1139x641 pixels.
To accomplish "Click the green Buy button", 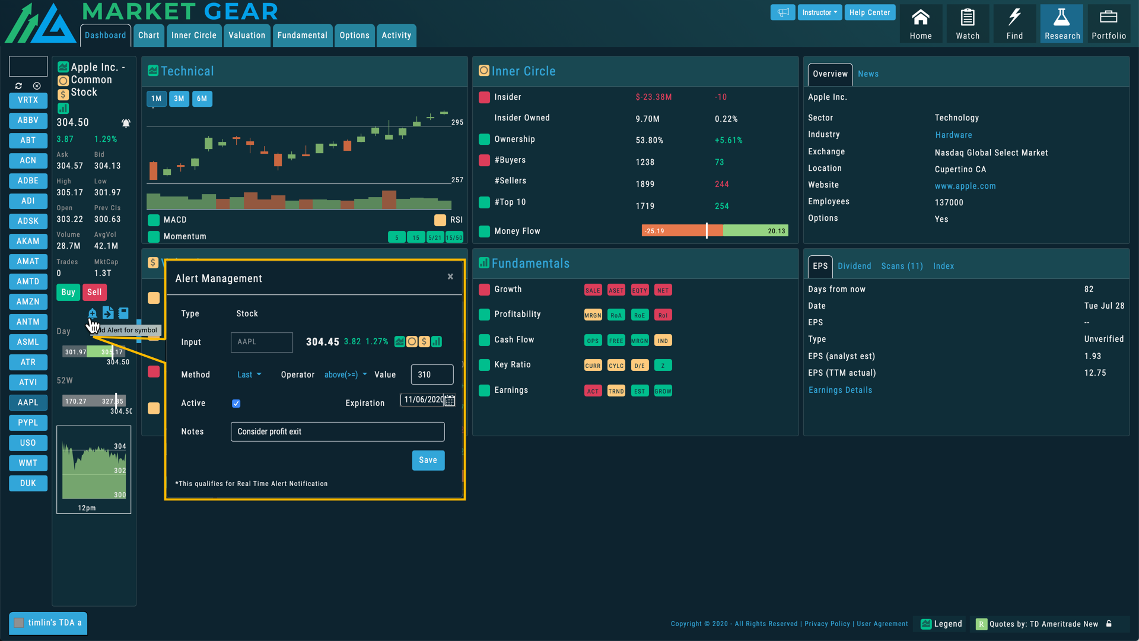I will (x=68, y=293).
